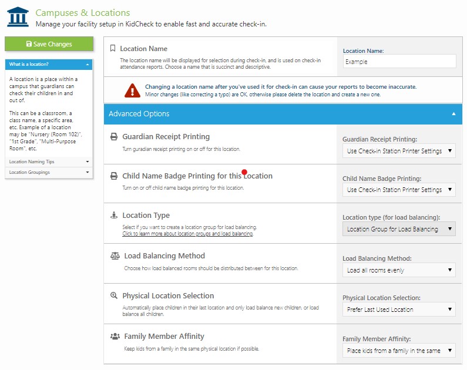
Task: Open Family Member Affinity dropdown
Action: 399,351
